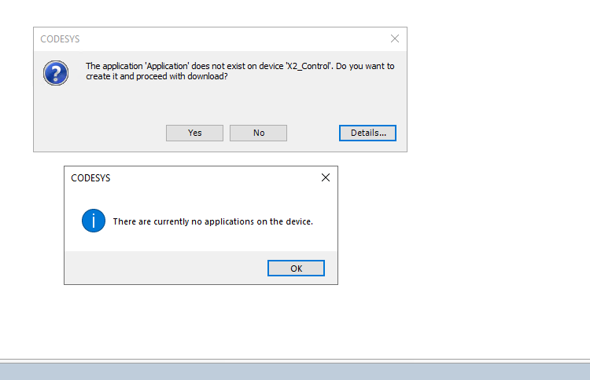Click the CODESYS title of the question dialog
The height and width of the screenshot is (380, 590).
61,39
